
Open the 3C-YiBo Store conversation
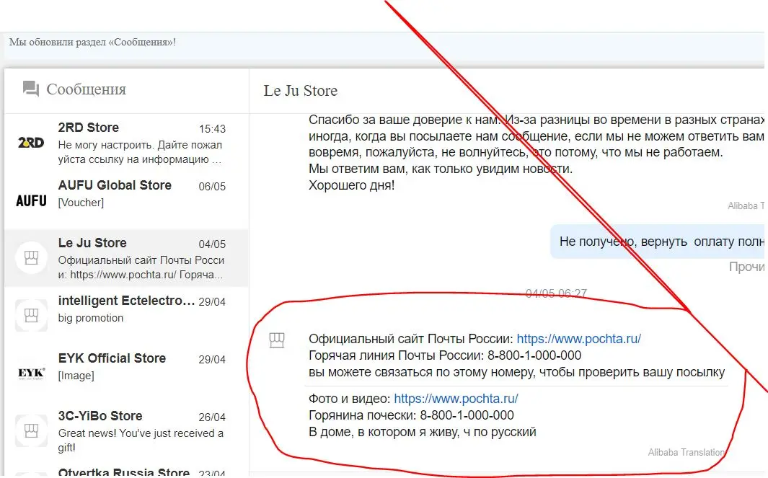click(x=126, y=430)
